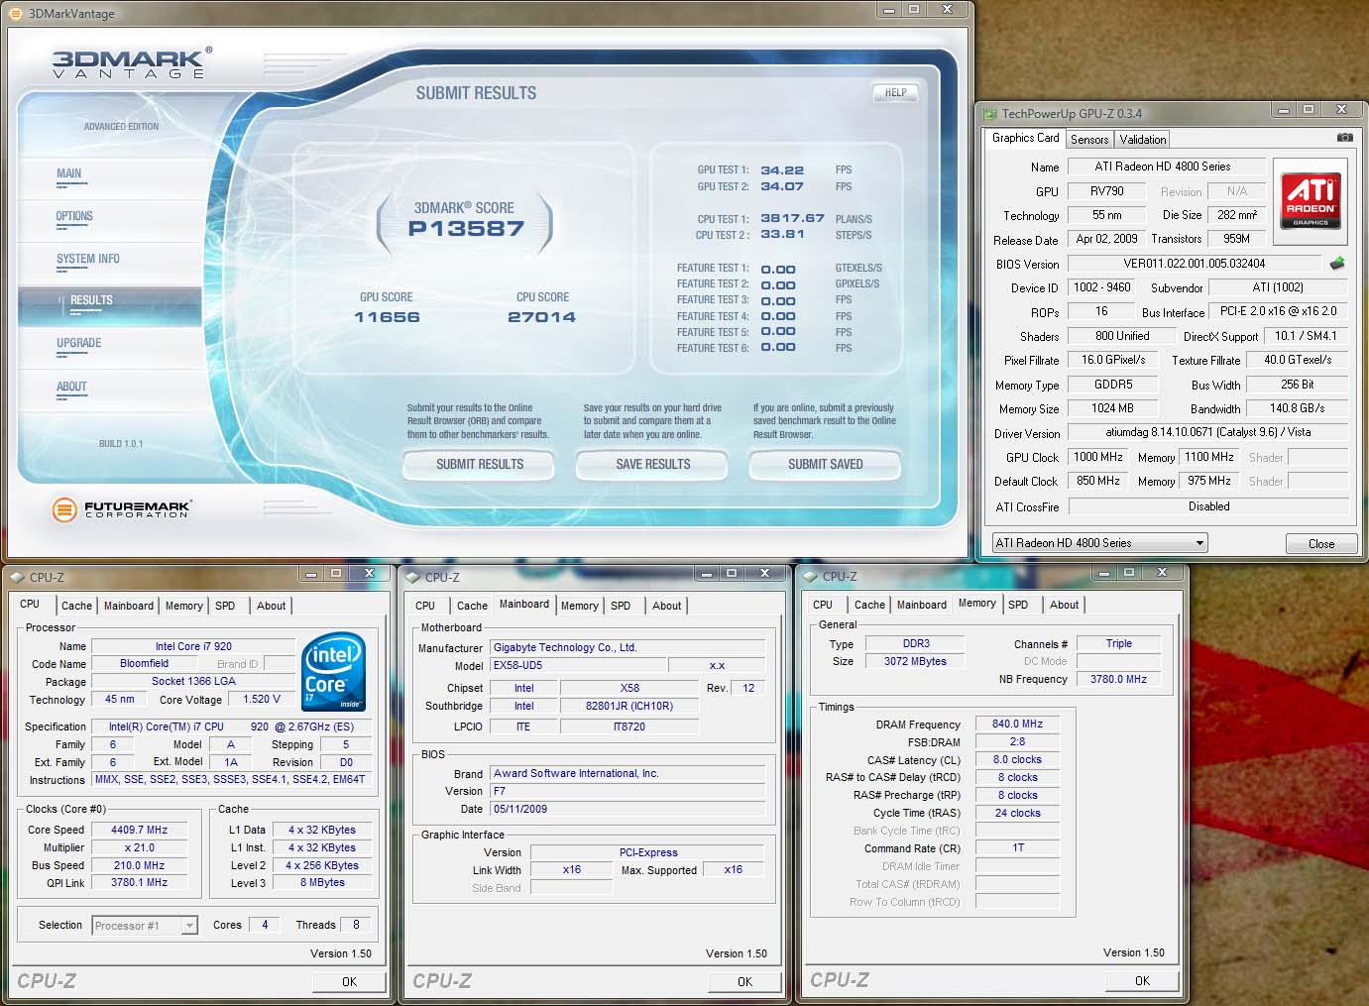Screen dimensions: 1369x1006
Task: Click ATI CrossFire Disabled field
Action: [x=1208, y=506]
